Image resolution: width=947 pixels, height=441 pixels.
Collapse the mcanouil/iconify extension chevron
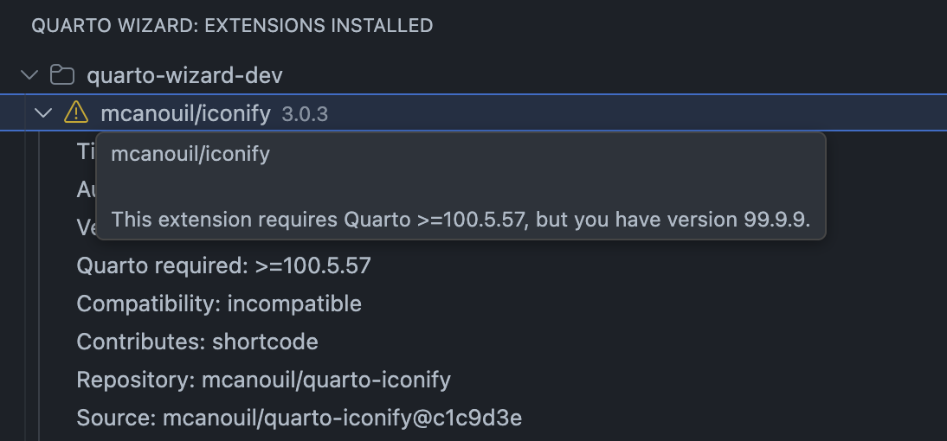[x=42, y=112]
